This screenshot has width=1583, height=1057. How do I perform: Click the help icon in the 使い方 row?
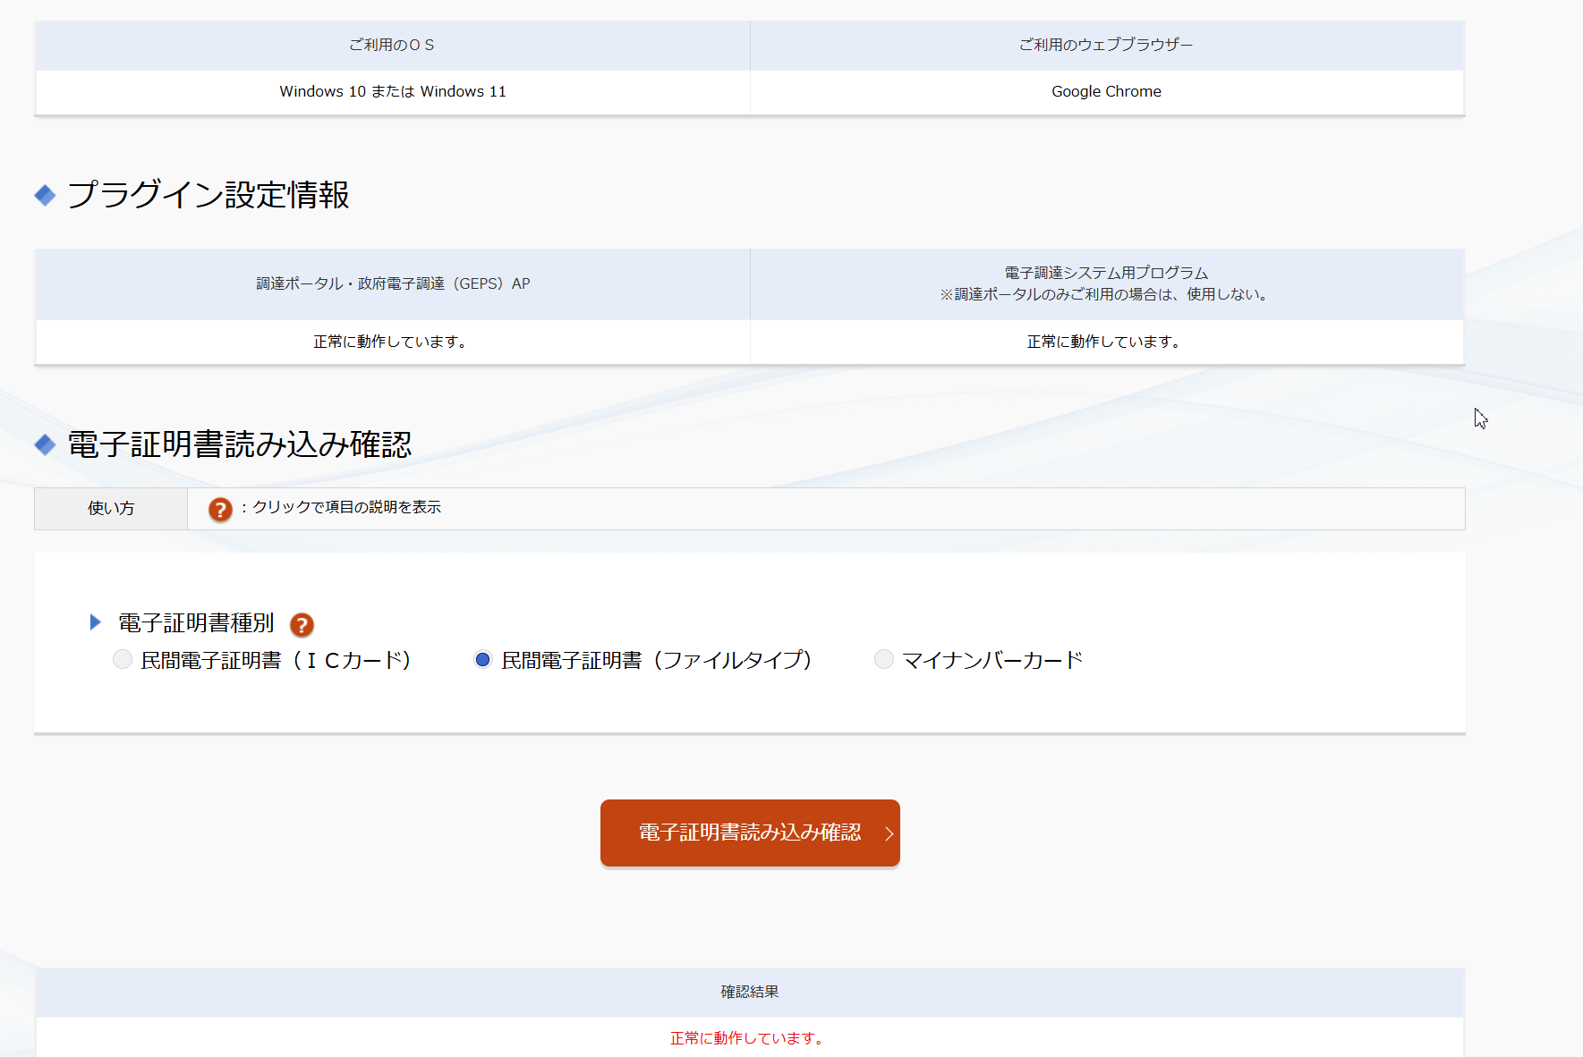220,509
